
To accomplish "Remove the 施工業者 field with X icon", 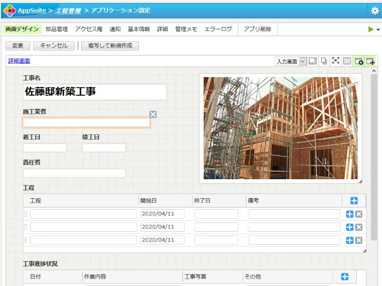I will (153, 114).
